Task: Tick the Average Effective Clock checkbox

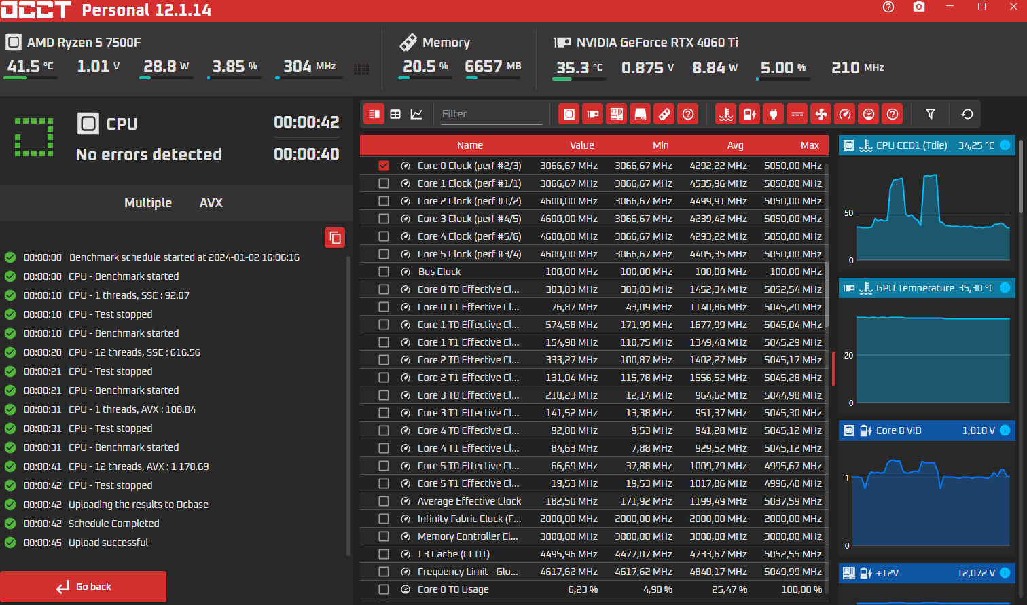Action: [x=384, y=501]
